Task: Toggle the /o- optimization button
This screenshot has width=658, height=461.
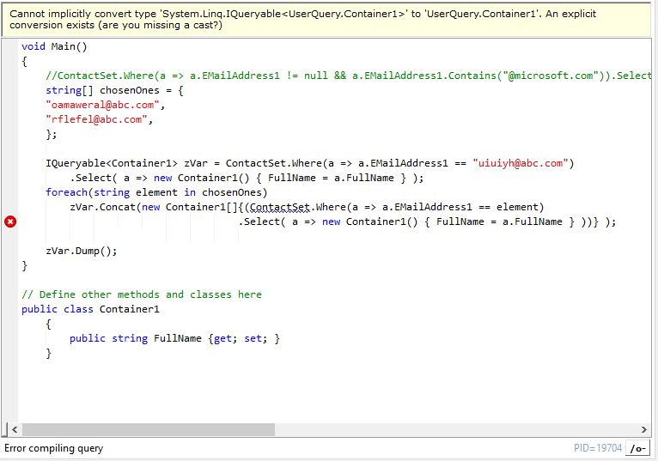Action: coord(637,448)
